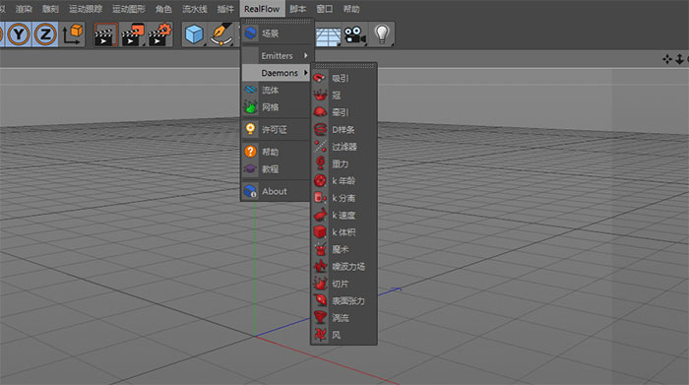Screen dimensions: 689x385
Task: Click the render view clapperboard icon
Action: pos(106,34)
